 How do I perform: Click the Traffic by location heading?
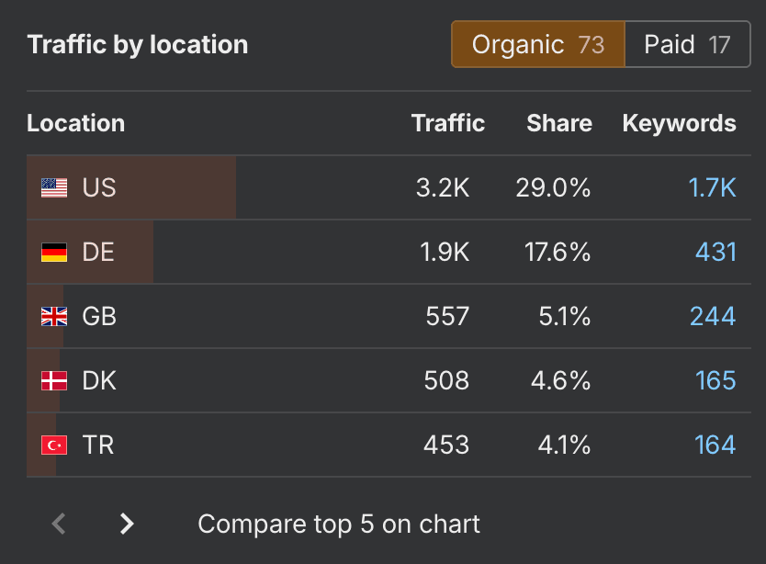click(x=138, y=45)
